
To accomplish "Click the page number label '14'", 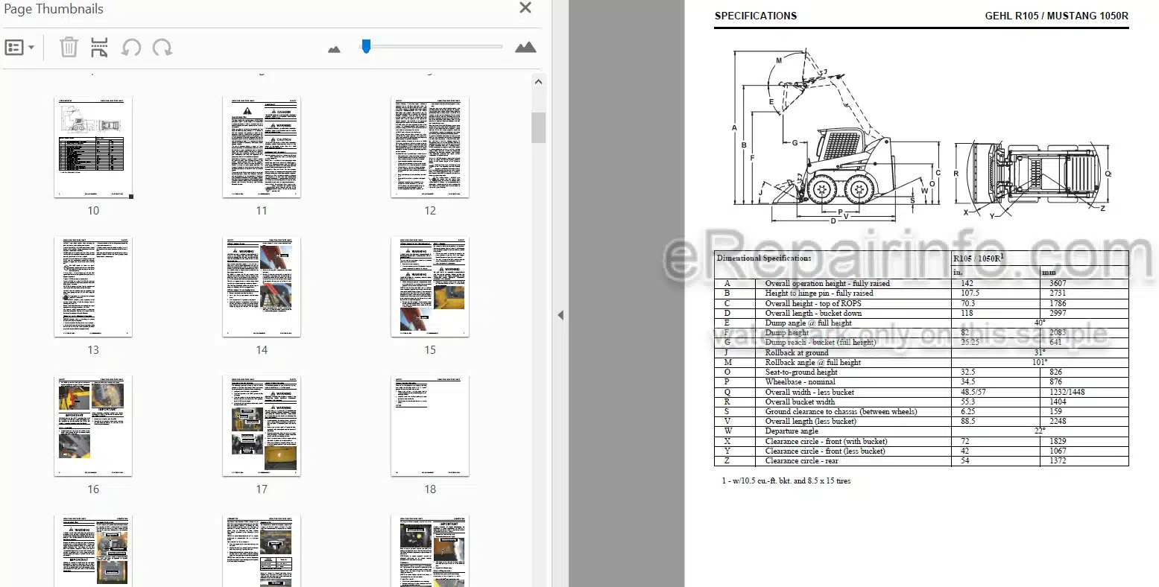I will tap(262, 349).
